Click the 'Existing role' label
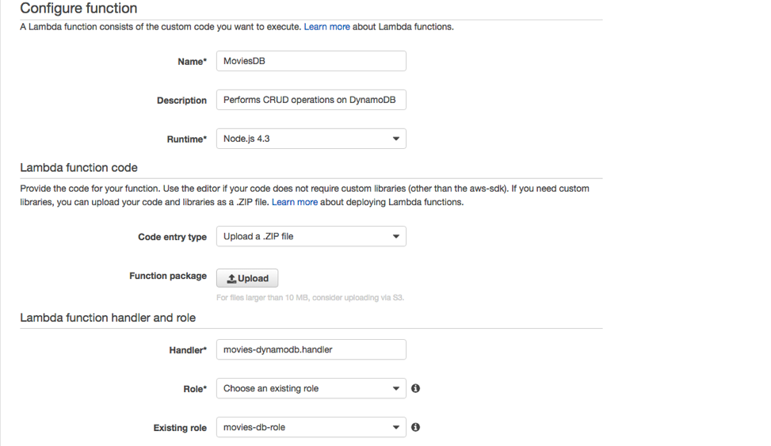The width and height of the screenshot is (771, 446). [180, 428]
